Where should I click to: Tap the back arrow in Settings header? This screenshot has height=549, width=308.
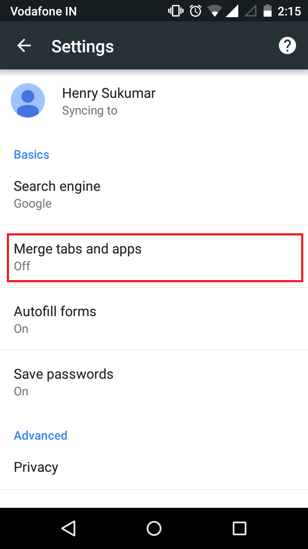coord(24,45)
